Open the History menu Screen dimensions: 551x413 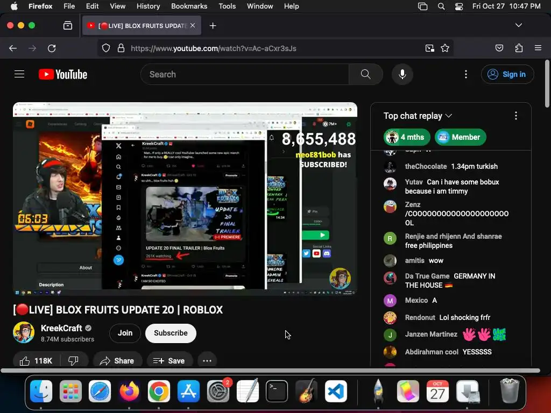(x=148, y=6)
